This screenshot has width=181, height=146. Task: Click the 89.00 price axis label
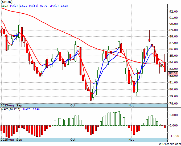[x=173, y=30]
